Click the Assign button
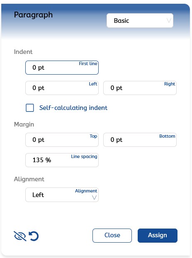 (158, 236)
